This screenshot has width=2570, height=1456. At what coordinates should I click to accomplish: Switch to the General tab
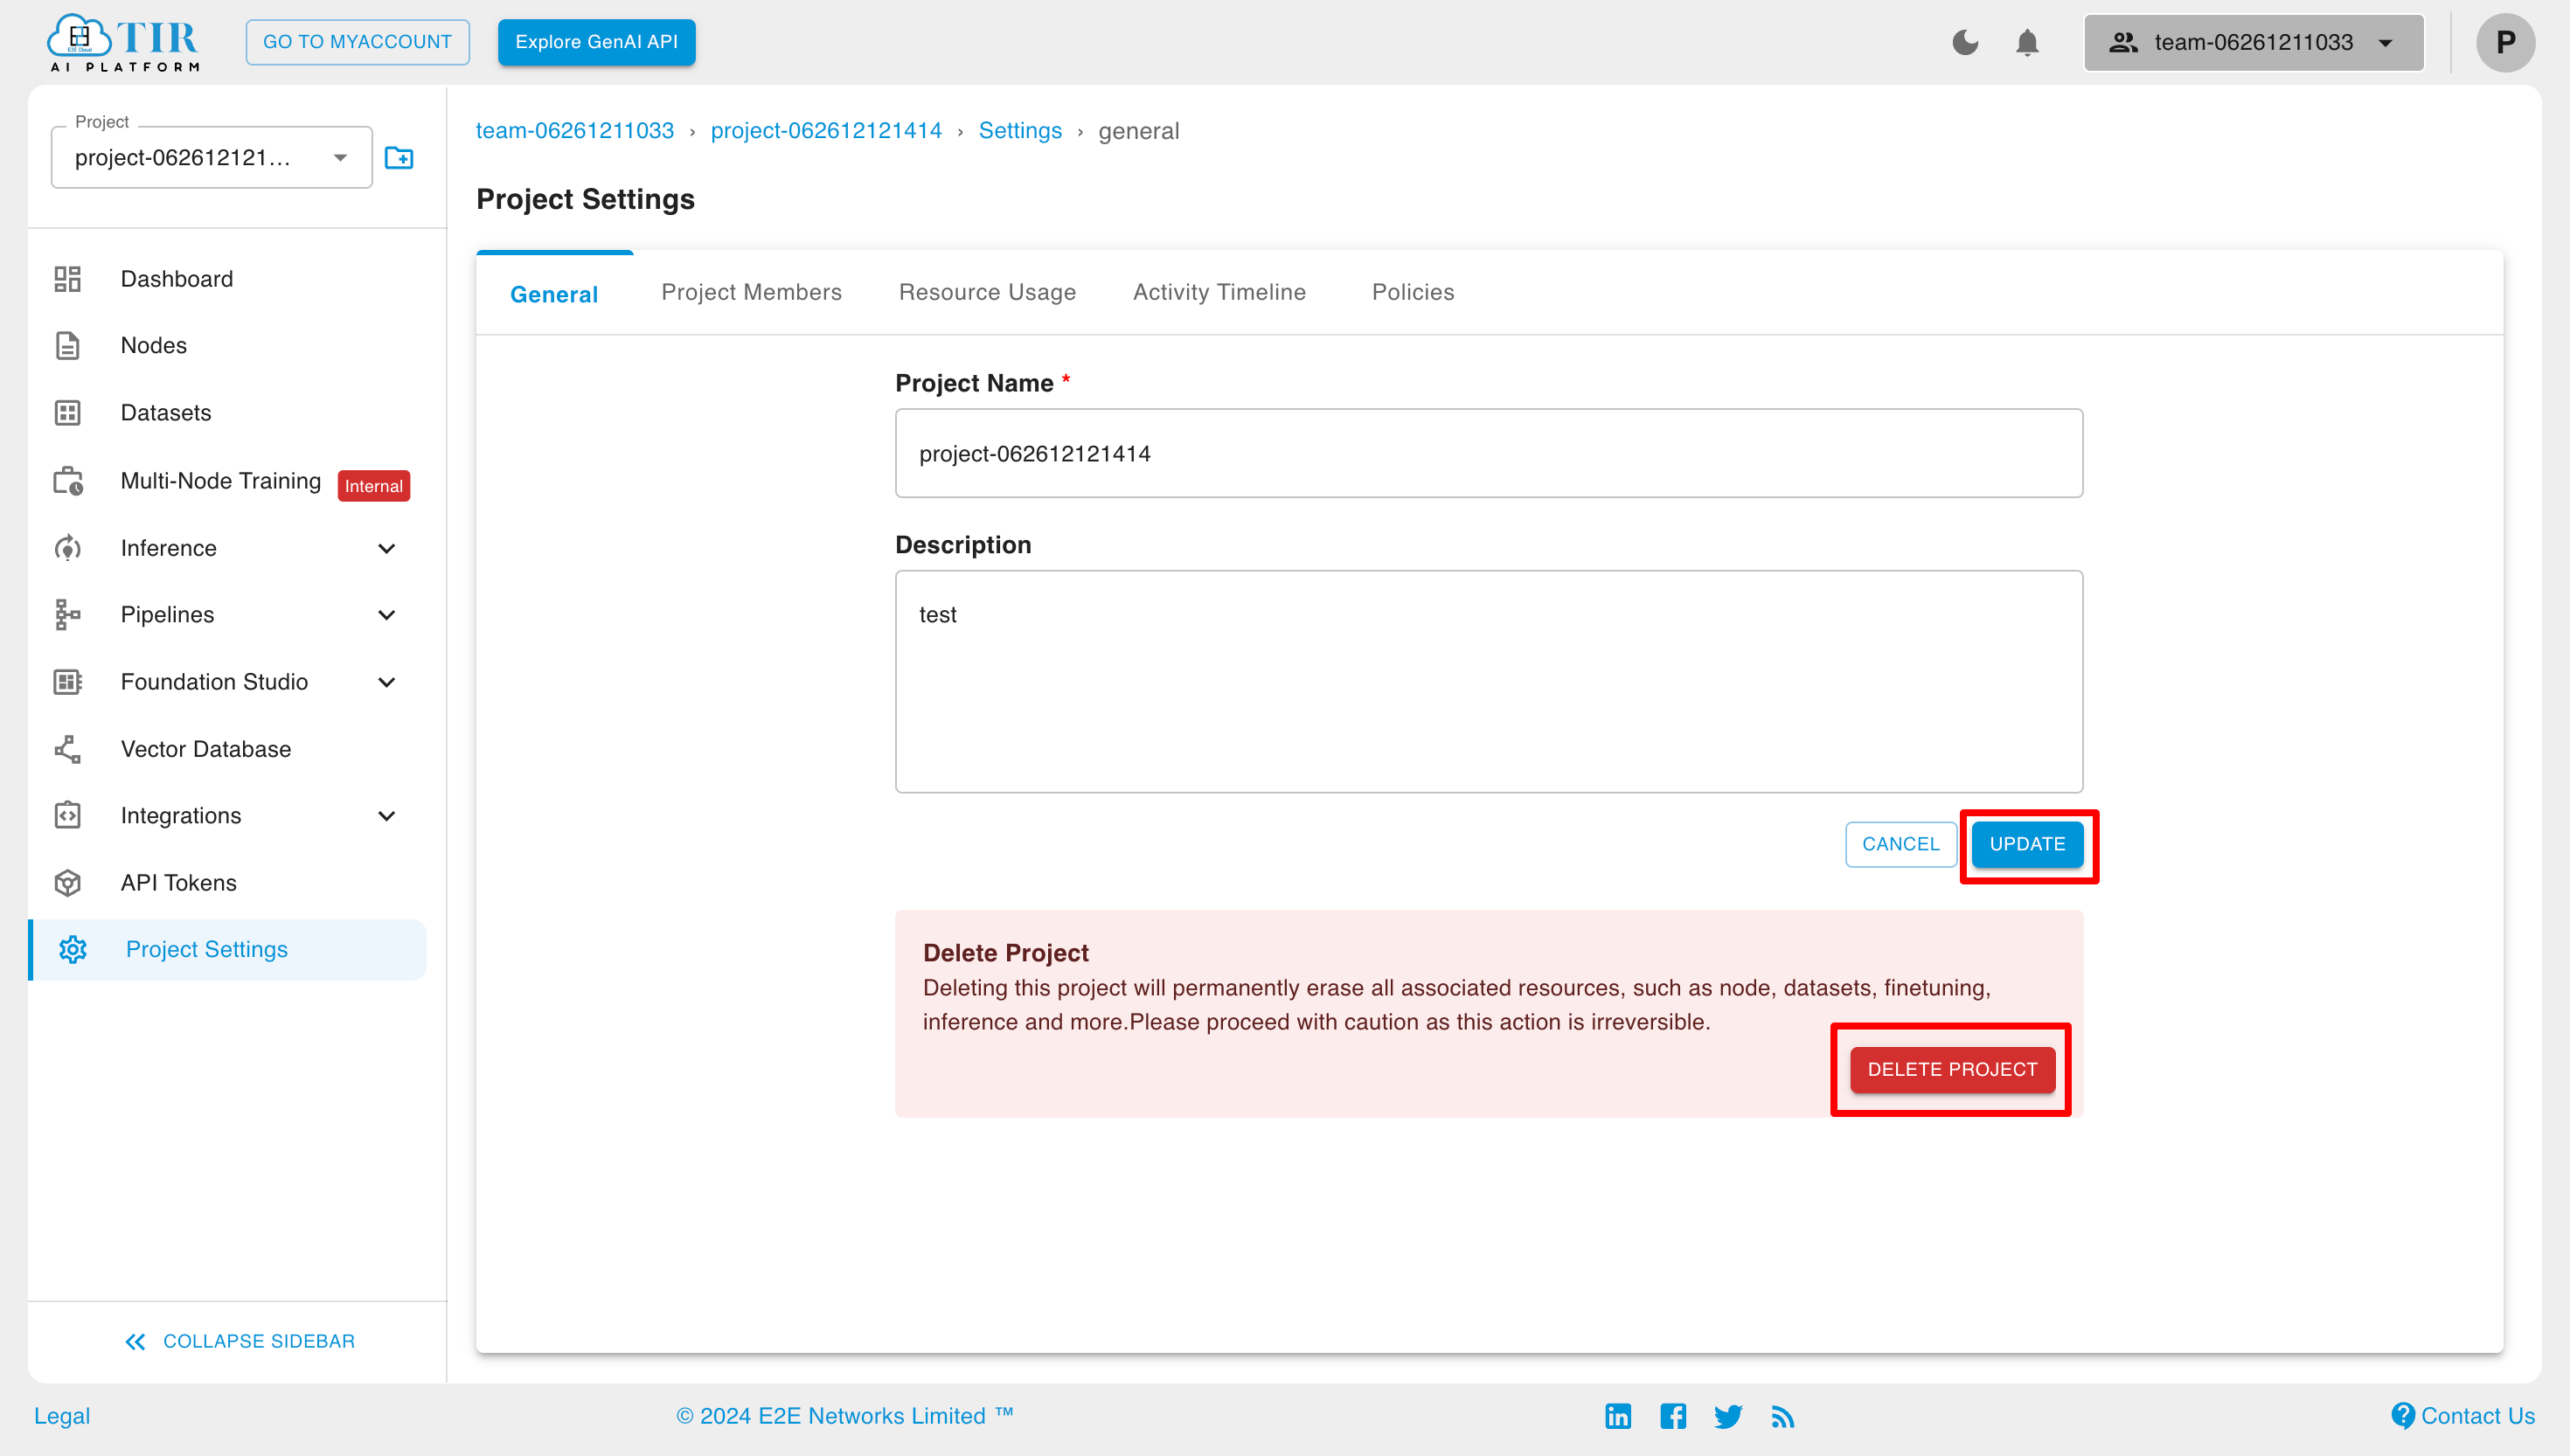point(554,294)
